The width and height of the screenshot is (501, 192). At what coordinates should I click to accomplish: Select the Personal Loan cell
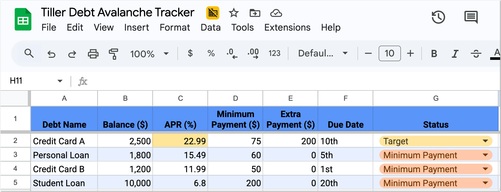(64, 155)
